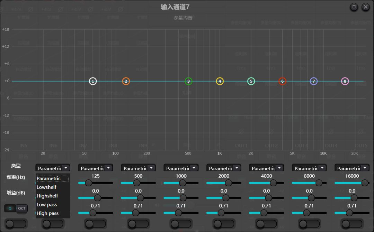Toggle the bypass switch below the 16000 Hz band
Image resolution: width=374 pixels, height=232 pixels.
(x=352, y=224)
